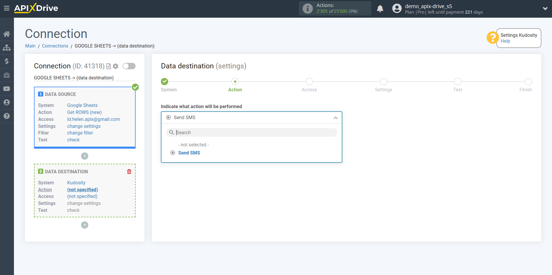Screen dimensions: 552x275
Task: Open the ld.helen.apix@gmail.com access link
Action: click(94, 119)
